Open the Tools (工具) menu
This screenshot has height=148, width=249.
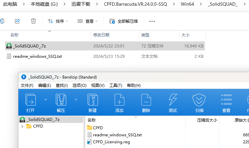(x=116, y=85)
